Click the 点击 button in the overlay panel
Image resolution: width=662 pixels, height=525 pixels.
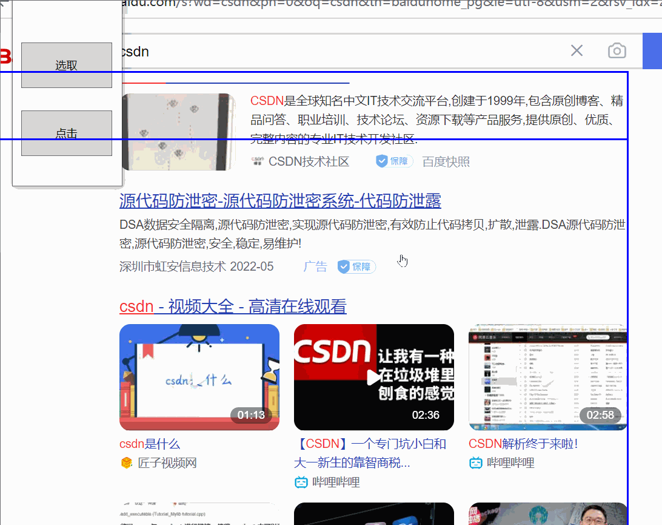click(67, 133)
